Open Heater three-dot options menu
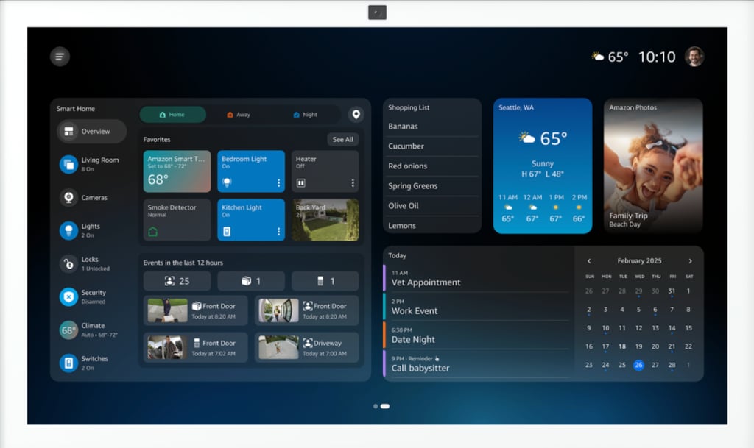 pos(353,183)
